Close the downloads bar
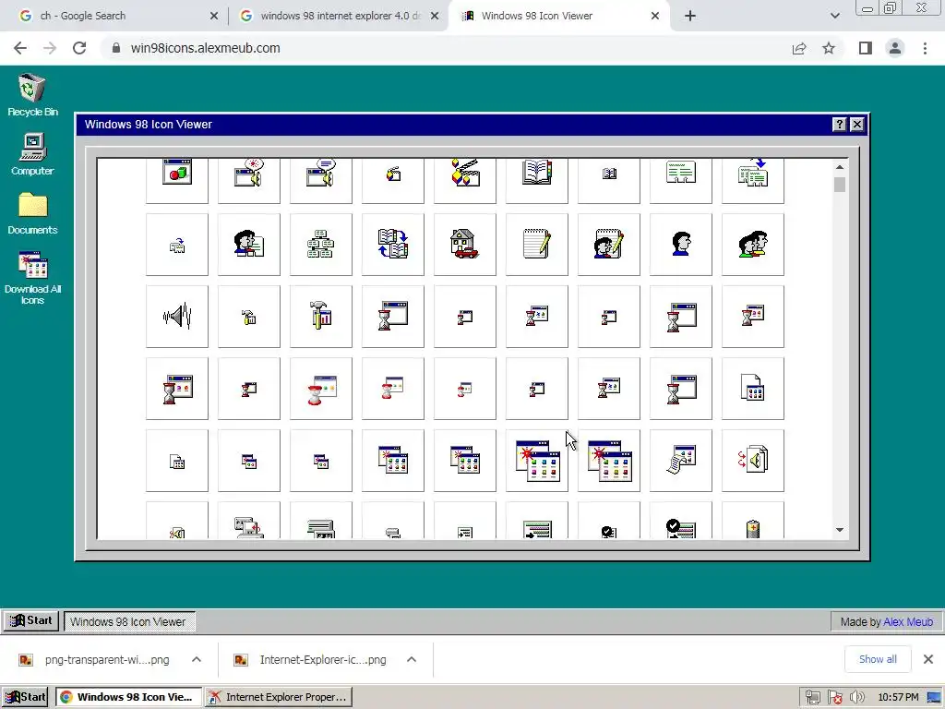Viewport: 945px width, 709px height. [928, 659]
